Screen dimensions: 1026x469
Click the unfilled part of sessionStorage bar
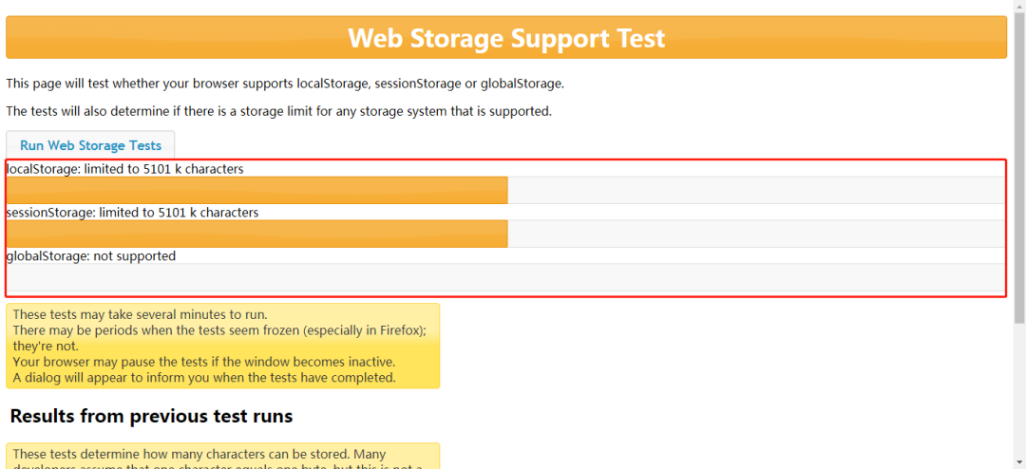[755, 234]
